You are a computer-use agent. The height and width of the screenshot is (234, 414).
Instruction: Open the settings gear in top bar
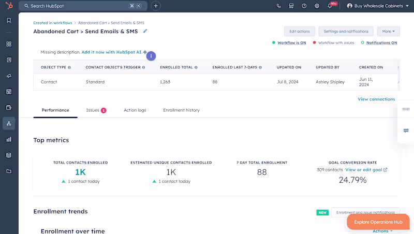tap(317, 6)
